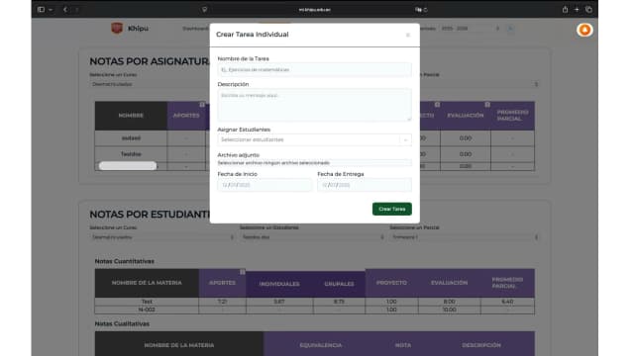Click the 10.00 Evaluación grade for N-002
634x356 pixels.
coord(449,310)
